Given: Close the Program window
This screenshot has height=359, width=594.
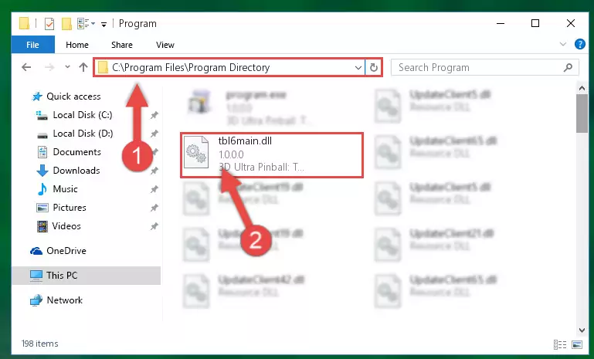Looking at the screenshot, I should (x=571, y=23).
